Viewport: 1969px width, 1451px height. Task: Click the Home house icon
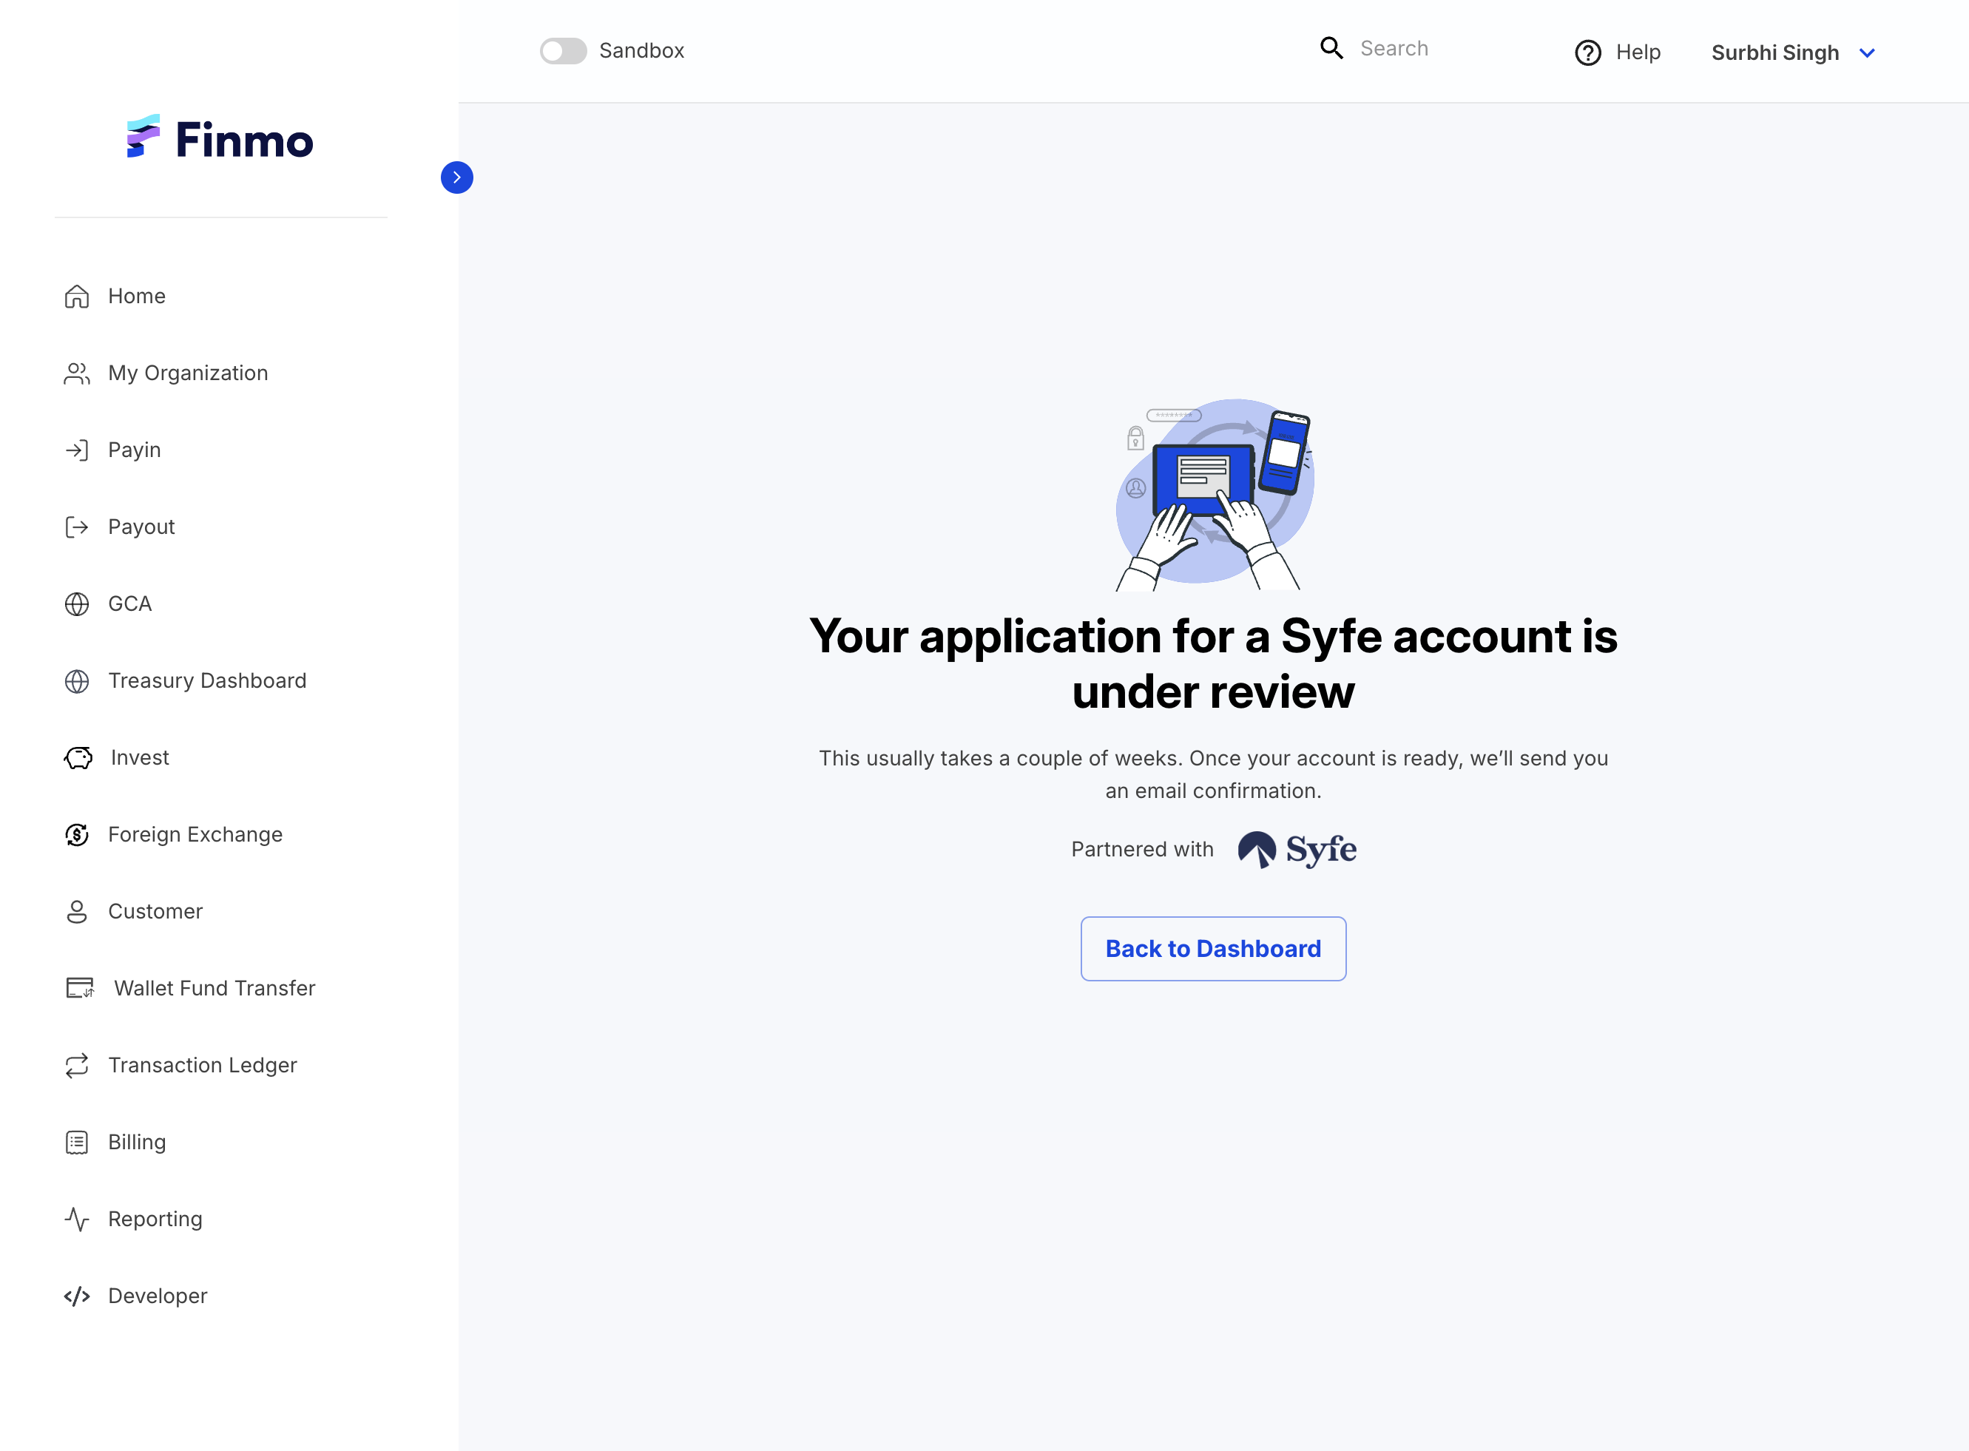tap(76, 297)
